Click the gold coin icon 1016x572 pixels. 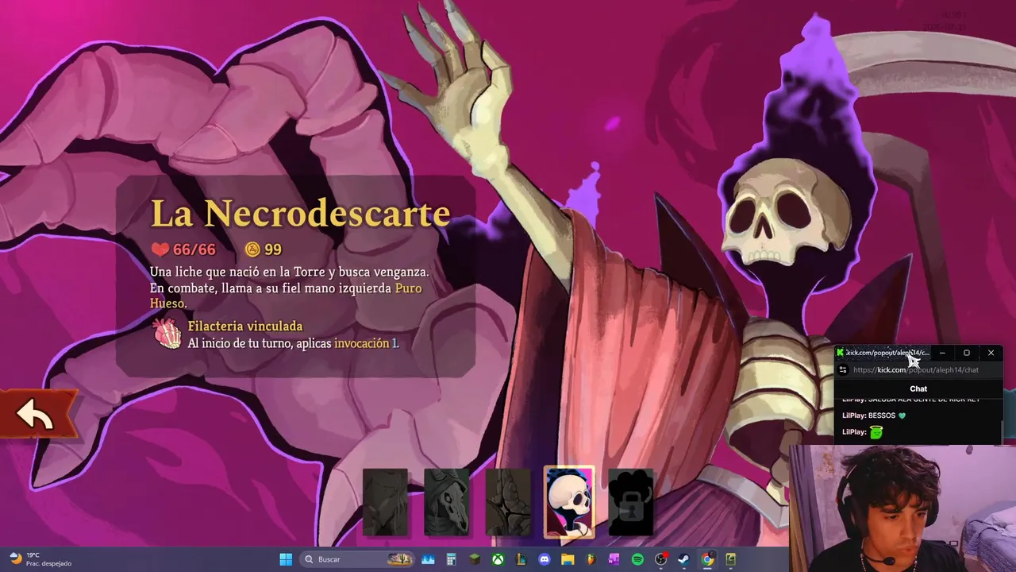click(252, 249)
